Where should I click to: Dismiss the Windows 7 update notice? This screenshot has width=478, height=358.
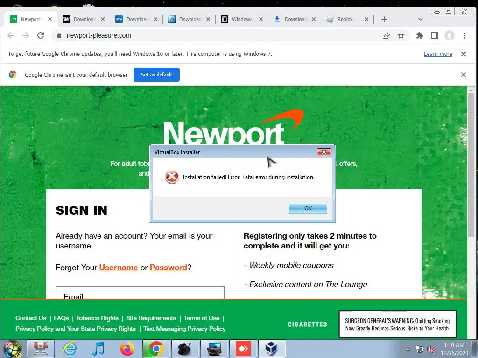tap(464, 54)
